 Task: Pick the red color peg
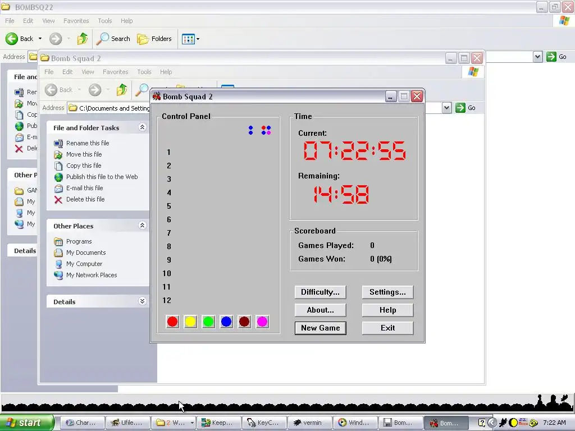tap(172, 322)
